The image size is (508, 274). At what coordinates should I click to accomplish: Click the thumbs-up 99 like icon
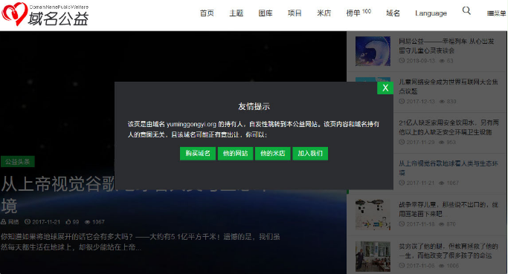[68, 222]
